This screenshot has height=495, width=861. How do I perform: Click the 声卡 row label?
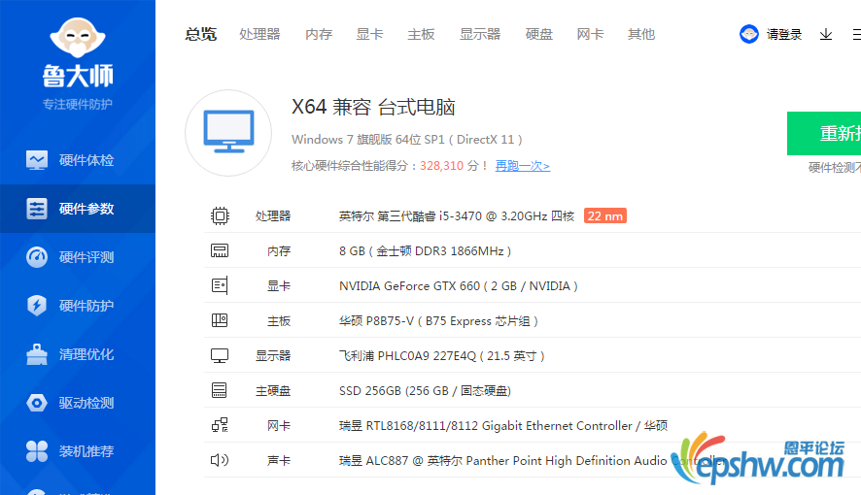point(279,460)
